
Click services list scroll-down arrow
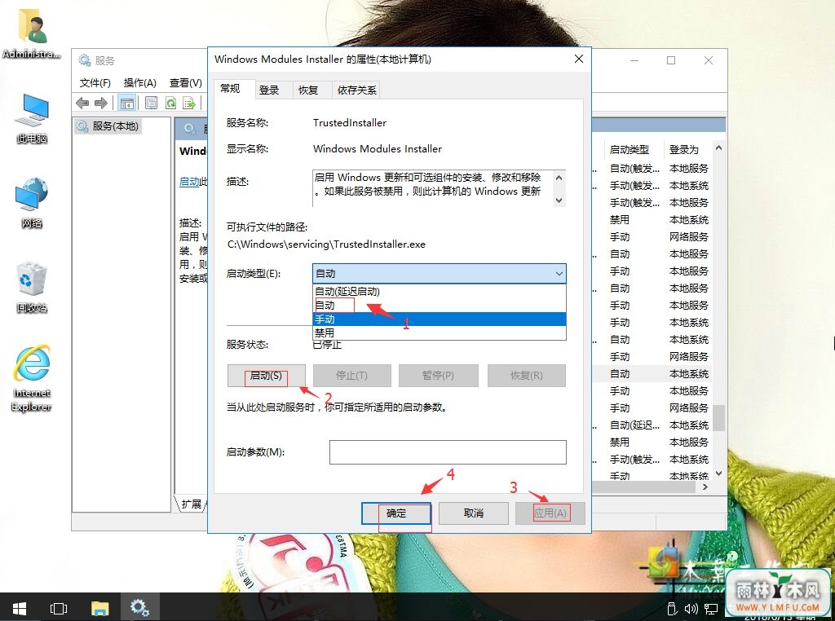[x=718, y=473]
